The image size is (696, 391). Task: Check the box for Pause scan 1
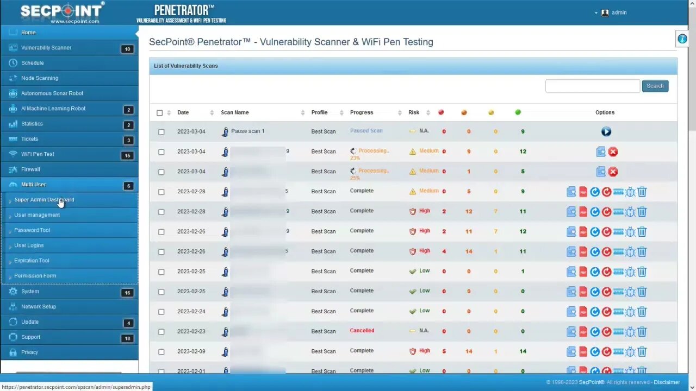pos(161,132)
